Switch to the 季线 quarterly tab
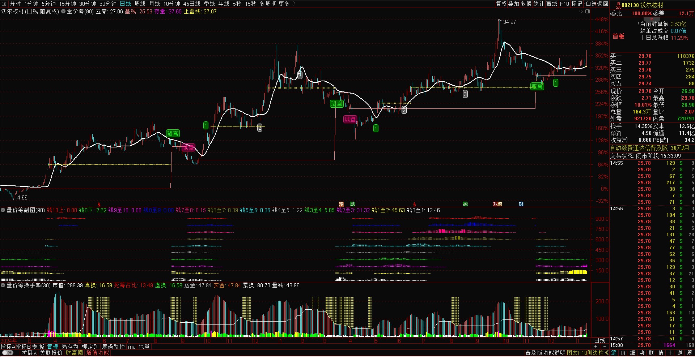This screenshot has height=357, width=695. point(209,4)
